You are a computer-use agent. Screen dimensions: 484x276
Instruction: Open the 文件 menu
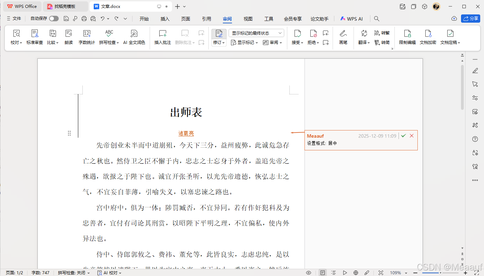point(14,19)
